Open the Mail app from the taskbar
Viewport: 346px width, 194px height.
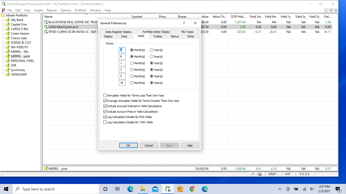pyautogui.click(x=155, y=189)
